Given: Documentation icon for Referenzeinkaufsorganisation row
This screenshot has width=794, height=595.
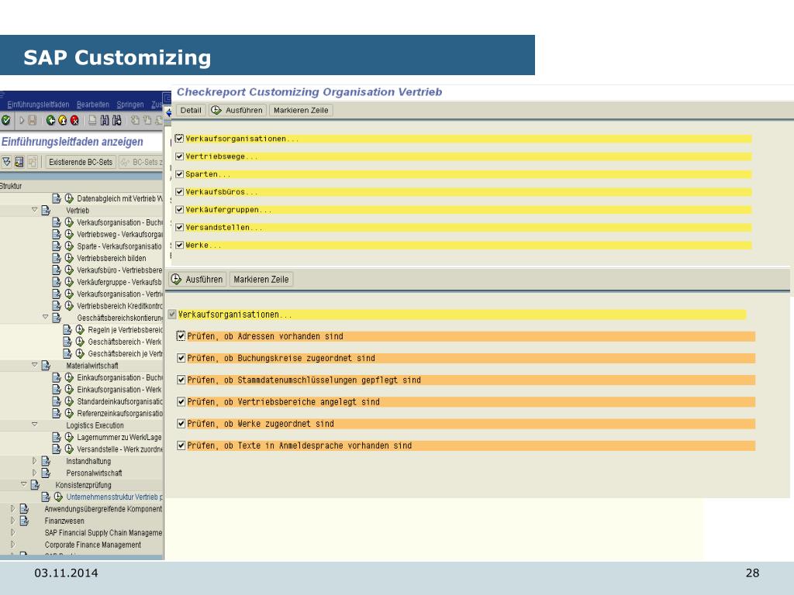Looking at the screenshot, I should (x=57, y=413).
